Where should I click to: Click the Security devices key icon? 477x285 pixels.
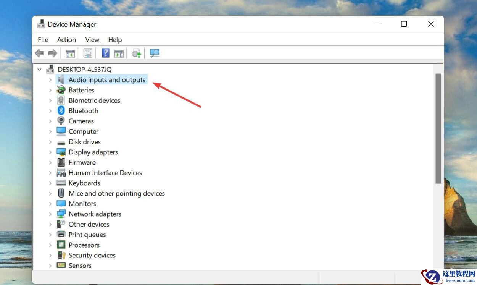coord(61,255)
